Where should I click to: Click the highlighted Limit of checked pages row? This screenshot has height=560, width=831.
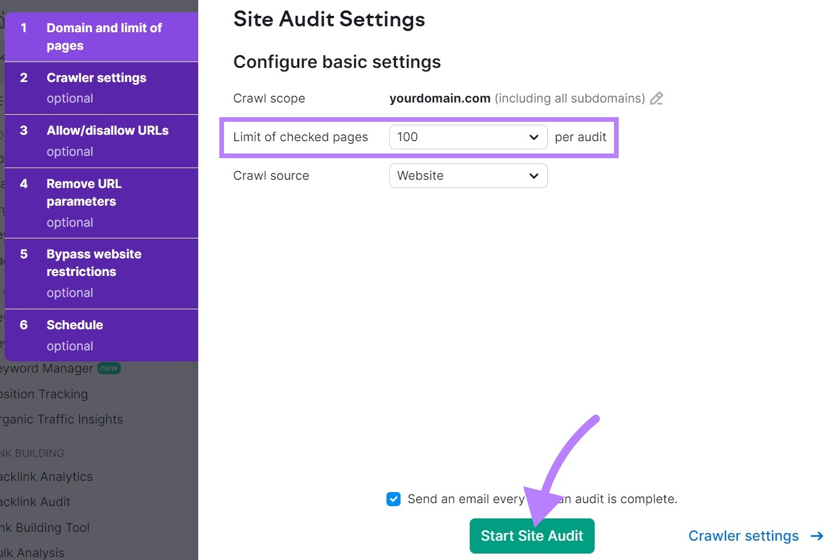point(301,137)
